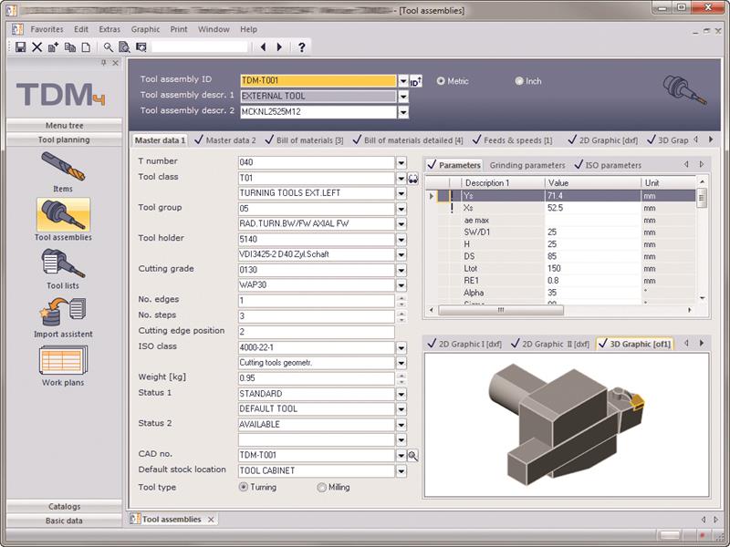Viewport: 730px width, 547px height.
Task: Click the Delete (X) toolbar icon
Action: pyautogui.click(x=36, y=47)
